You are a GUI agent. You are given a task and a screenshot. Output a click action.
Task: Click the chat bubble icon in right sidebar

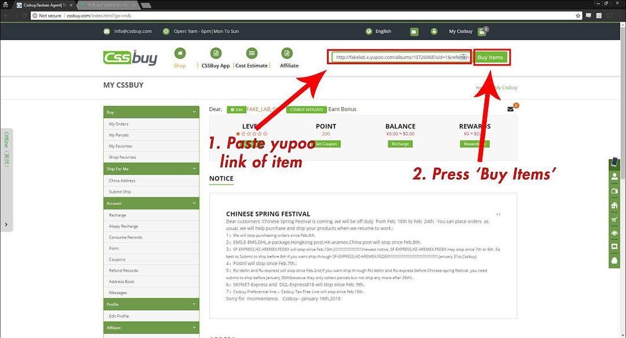pyautogui.click(x=614, y=247)
